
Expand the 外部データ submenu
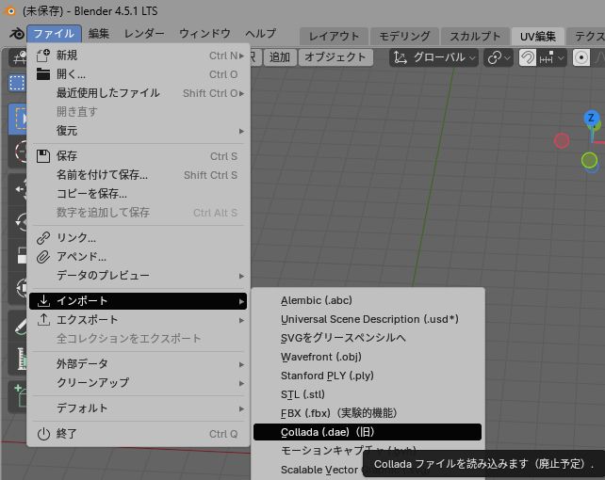coord(139,363)
